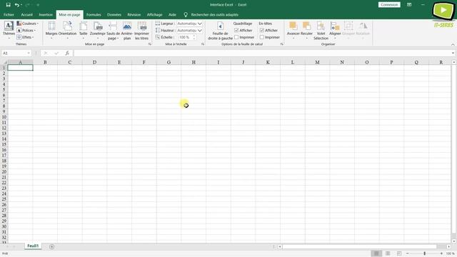Click the ribbon display options icon
This screenshot has width=457, height=257.
click(x=409, y=5)
